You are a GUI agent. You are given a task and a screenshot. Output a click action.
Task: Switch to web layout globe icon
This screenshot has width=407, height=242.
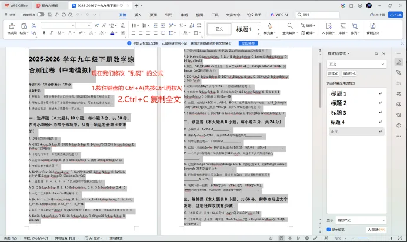(x=307, y=238)
